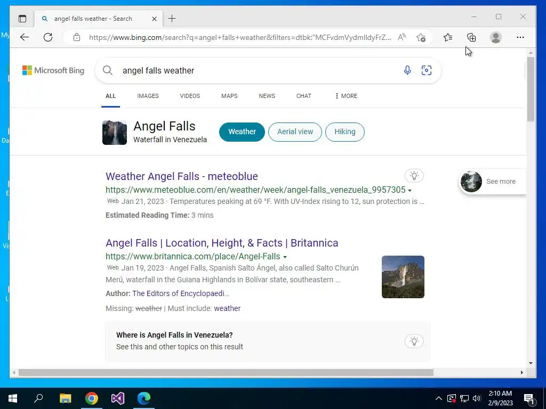Open the browser profile avatar
The width and height of the screenshot is (546, 409).
(x=495, y=37)
